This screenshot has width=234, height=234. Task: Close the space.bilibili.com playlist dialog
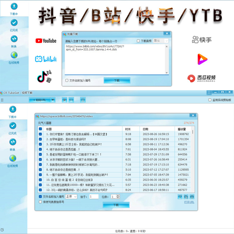tap(193, 115)
